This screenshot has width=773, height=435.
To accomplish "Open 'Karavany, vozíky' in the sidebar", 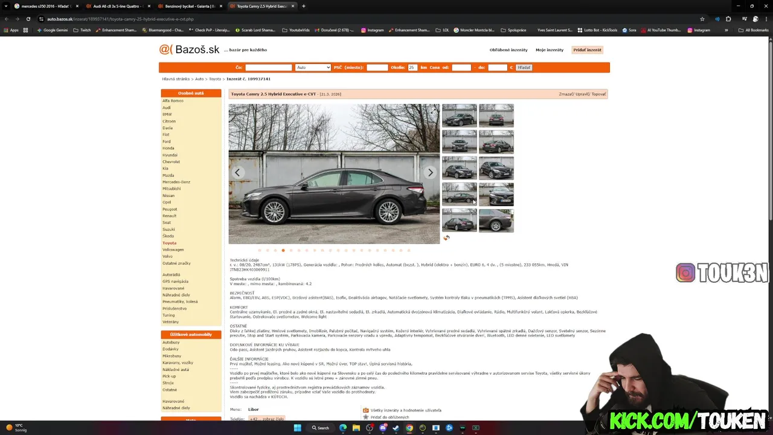I will tap(178, 362).
